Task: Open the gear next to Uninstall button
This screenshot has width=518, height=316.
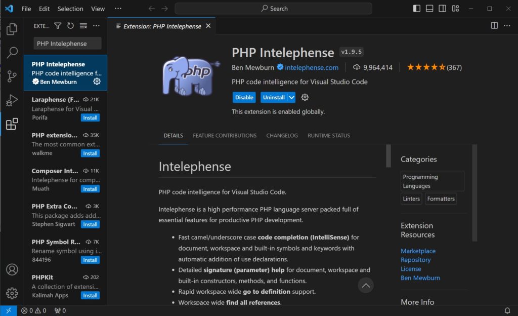Action: click(x=305, y=97)
